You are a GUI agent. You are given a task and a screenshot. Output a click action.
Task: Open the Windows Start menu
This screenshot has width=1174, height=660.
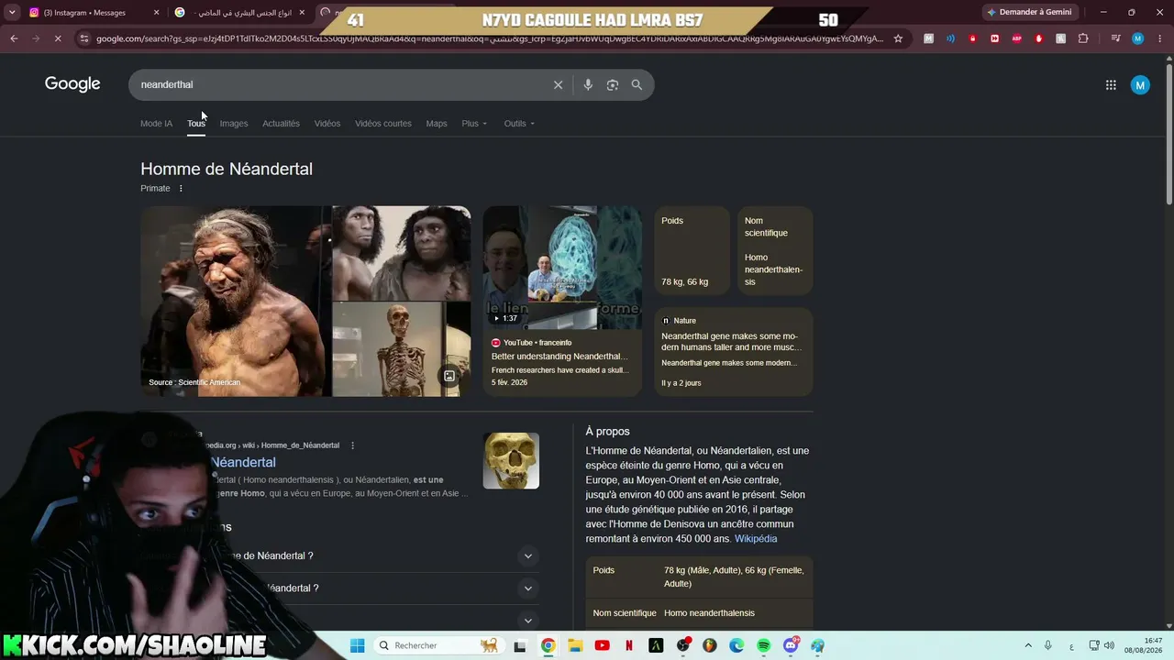[x=357, y=645]
